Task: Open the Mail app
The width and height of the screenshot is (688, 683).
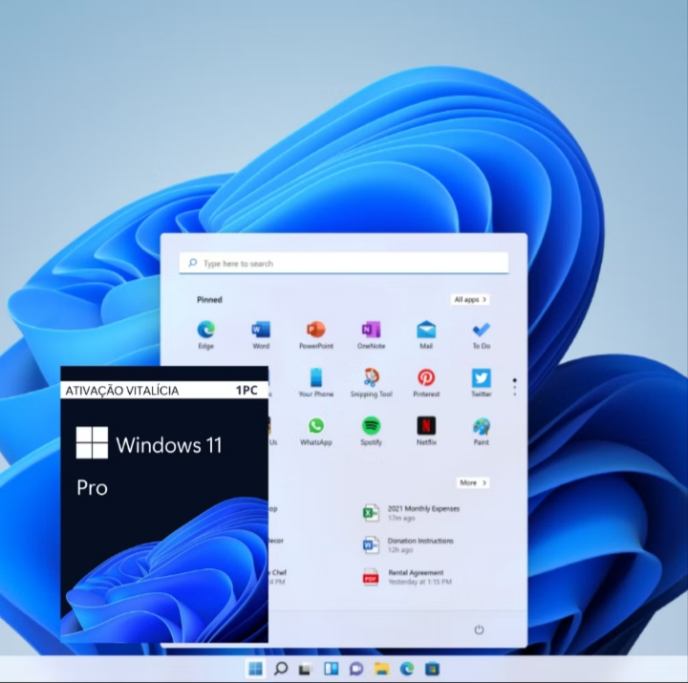Action: pos(426,334)
